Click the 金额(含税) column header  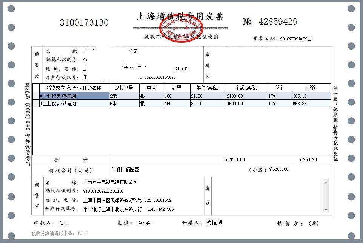tap(247, 88)
